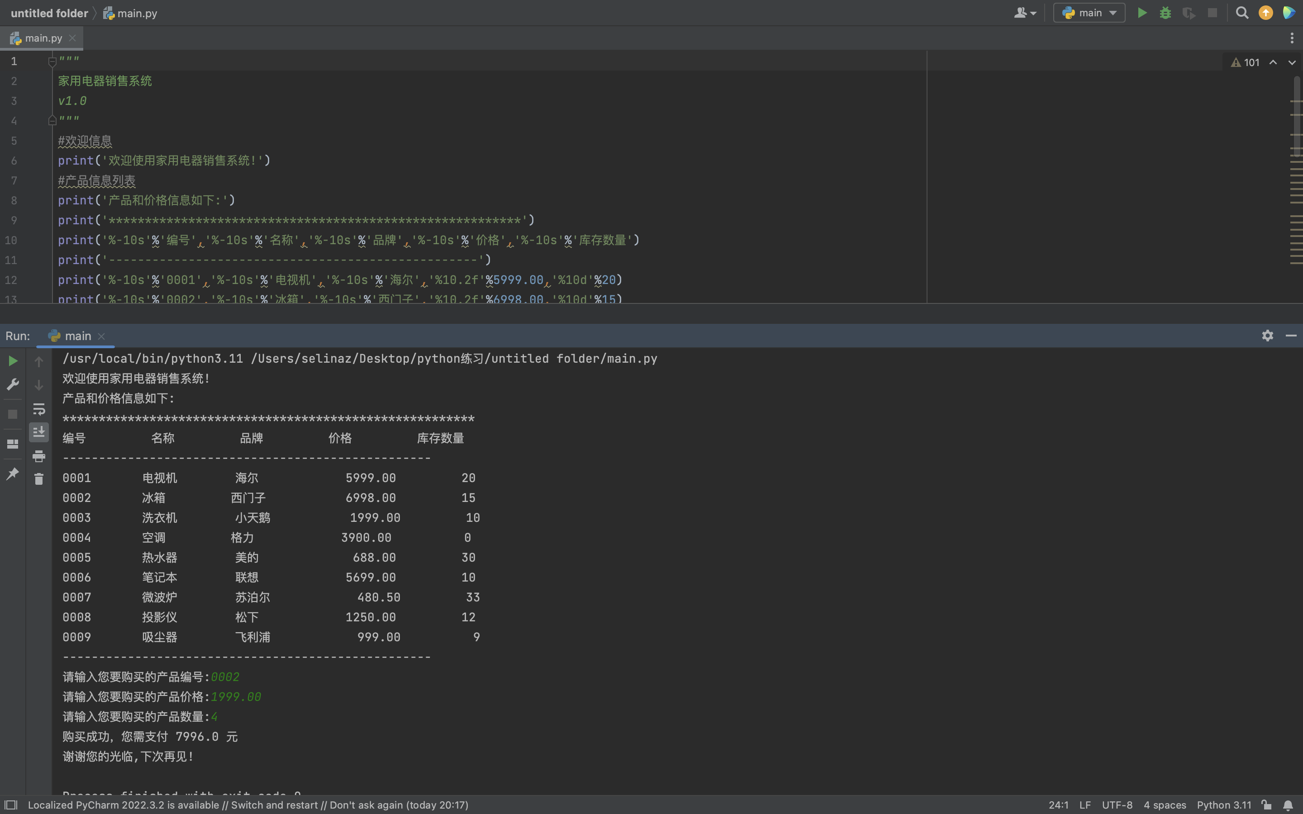The width and height of the screenshot is (1303, 814).
Task: Collapse the docstring fold at line 1
Action: (x=52, y=62)
